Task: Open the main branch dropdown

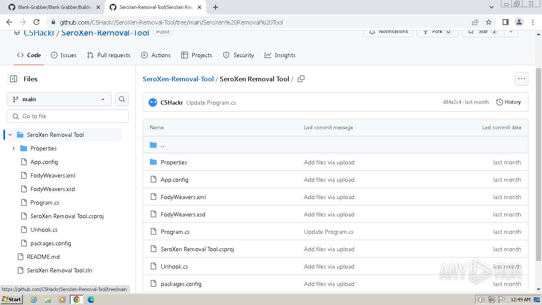Action: [x=59, y=99]
